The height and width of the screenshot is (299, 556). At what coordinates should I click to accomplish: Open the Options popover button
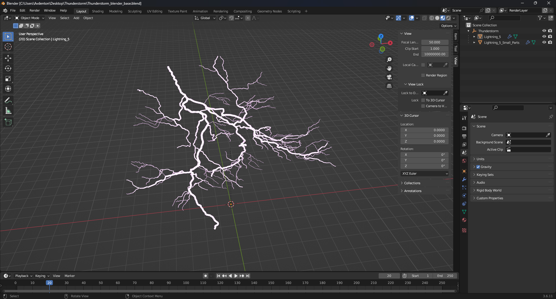pyautogui.click(x=449, y=26)
